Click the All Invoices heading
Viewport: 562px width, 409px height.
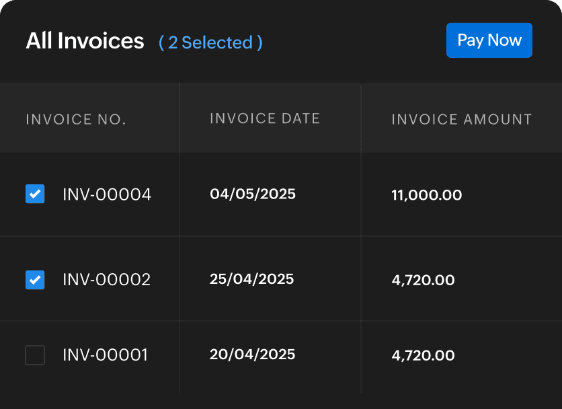click(x=85, y=41)
